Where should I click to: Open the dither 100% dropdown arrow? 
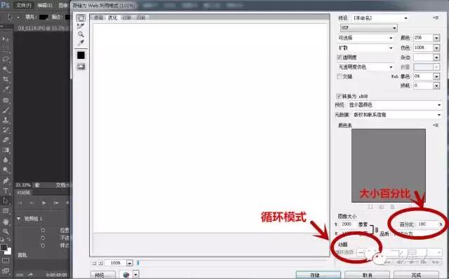436,48
